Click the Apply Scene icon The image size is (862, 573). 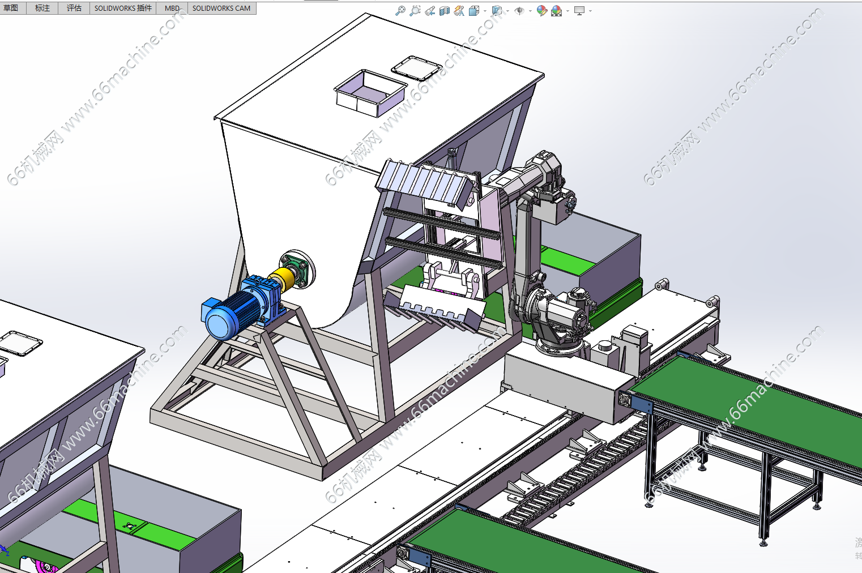(556, 11)
